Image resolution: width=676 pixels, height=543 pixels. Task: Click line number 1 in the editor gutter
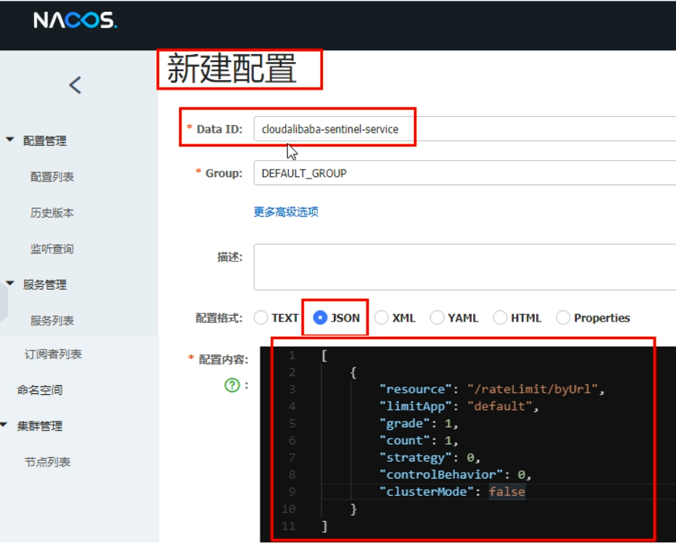pyautogui.click(x=292, y=355)
